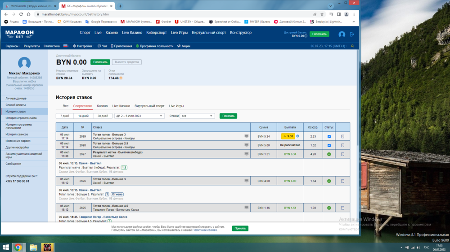Click the monitor icon in bet 2697 row
The width and height of the screenshot is (450, 252).
(246, 154)
